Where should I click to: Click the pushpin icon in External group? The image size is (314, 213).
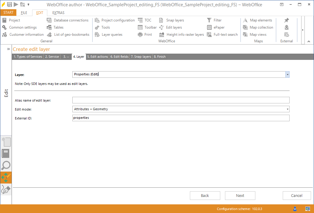(x=286, y=20)
